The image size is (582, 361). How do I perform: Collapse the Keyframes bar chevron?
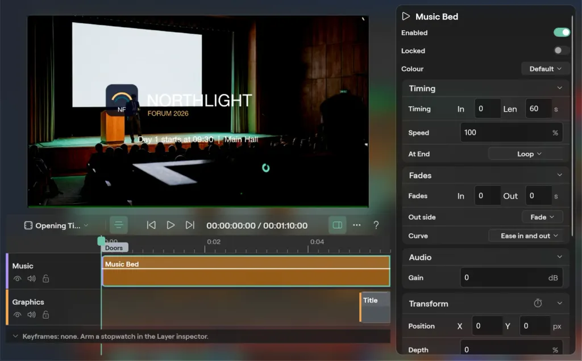tap(15, 336)
